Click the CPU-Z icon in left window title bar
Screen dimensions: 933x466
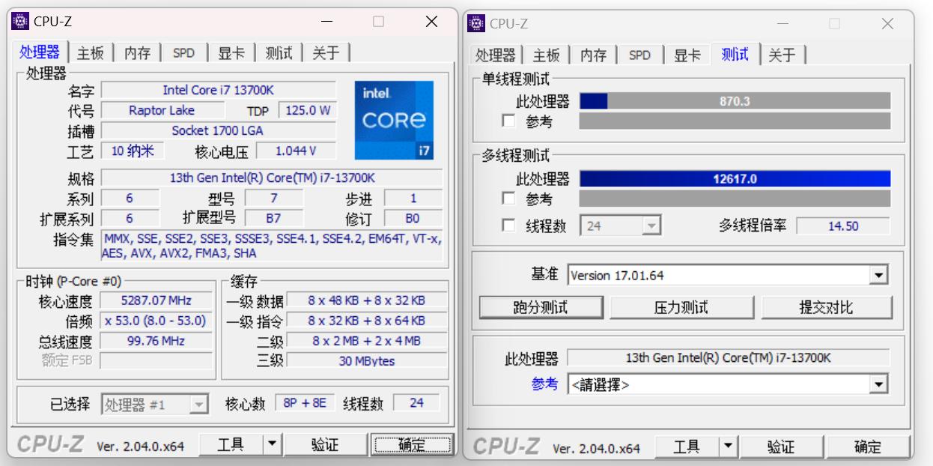coord(22,22)
